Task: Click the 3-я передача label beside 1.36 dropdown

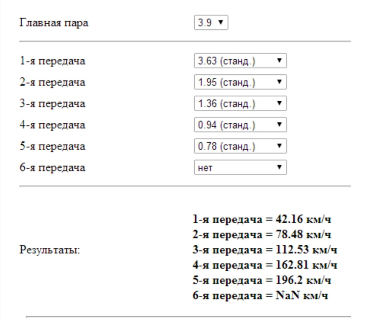Action: (x=52, y=104)
